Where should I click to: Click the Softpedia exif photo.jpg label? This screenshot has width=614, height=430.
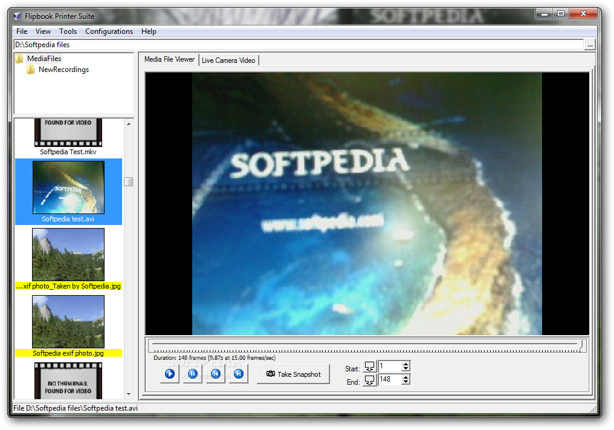(68, 353)
